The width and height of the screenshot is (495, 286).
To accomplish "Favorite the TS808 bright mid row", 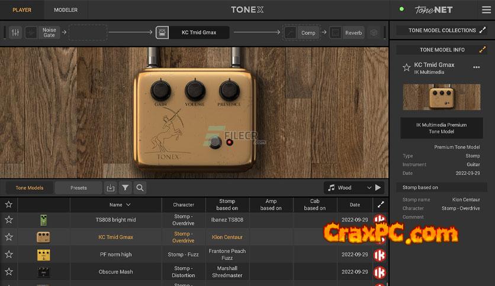I will (x=9, y=220).
